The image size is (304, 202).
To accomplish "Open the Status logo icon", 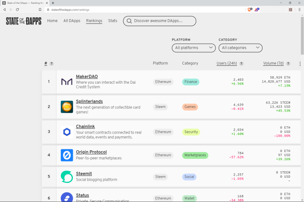I will coord(67,197).
